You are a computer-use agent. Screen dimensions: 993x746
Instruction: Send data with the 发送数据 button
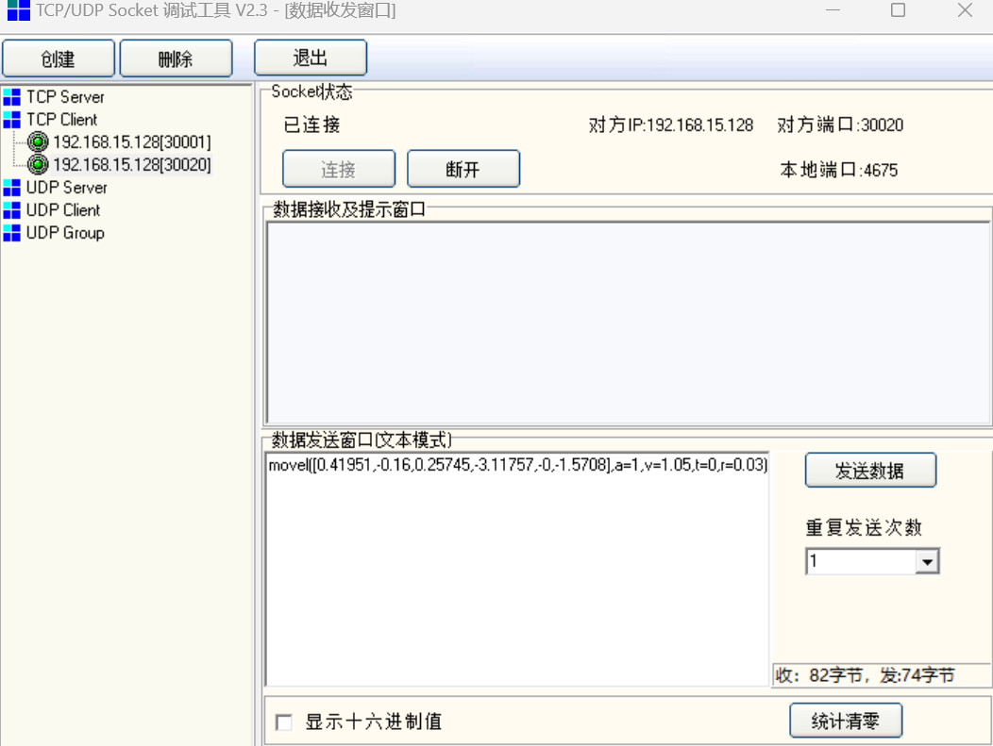(x=869, y=471)
